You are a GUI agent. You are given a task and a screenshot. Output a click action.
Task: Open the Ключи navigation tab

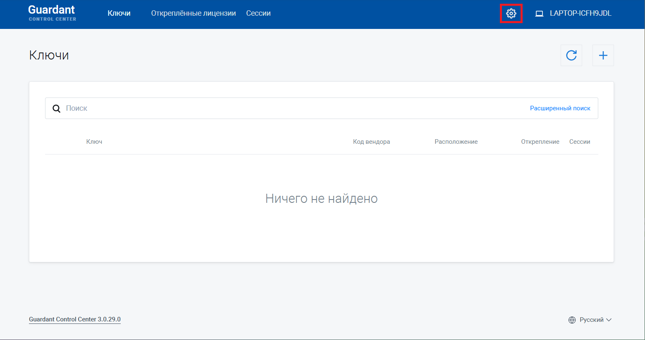click(x=119, y=13)
